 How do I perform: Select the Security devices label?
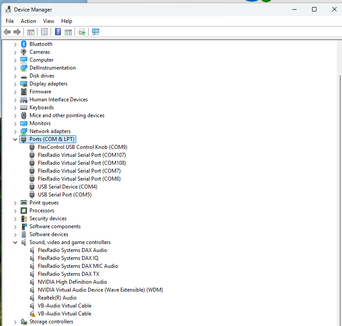(48, 219)
